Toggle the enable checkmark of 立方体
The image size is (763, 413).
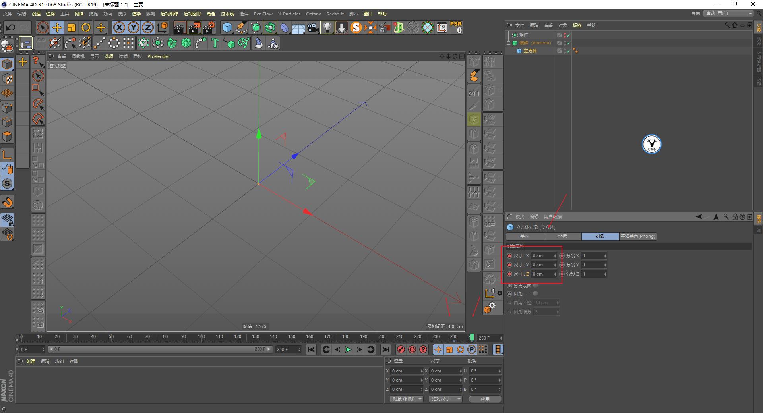[568, 51]
